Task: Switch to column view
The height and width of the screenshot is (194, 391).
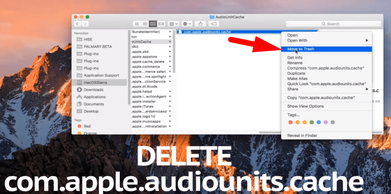Action: (153, 24)
